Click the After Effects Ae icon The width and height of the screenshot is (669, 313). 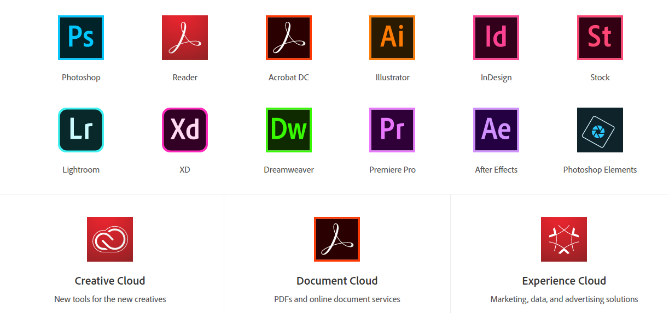pyautogui.click(x=496, y=130)
